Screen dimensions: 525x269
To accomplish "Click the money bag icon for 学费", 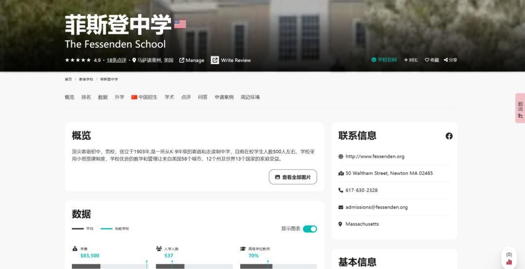I will pyautogui.click(x=75, y=249).
